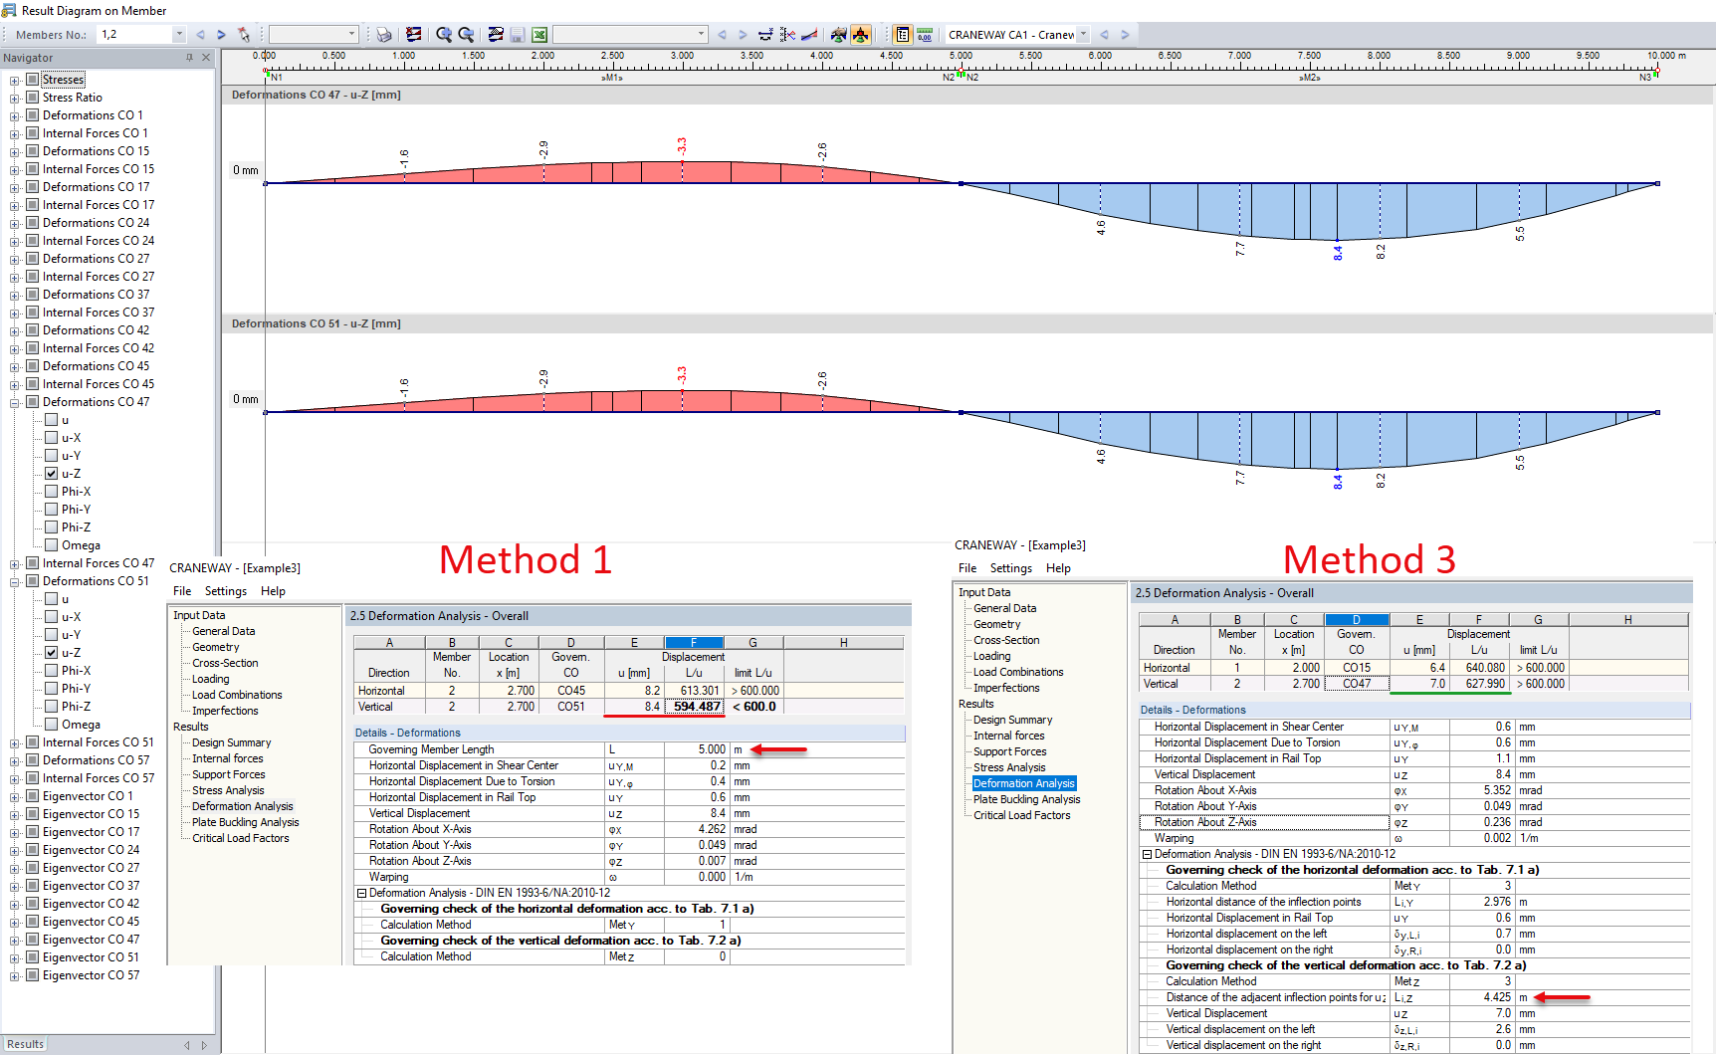1716x1055 pixels.
Task: Select the Zoom In magnifier tool
Action: (444, 34)
